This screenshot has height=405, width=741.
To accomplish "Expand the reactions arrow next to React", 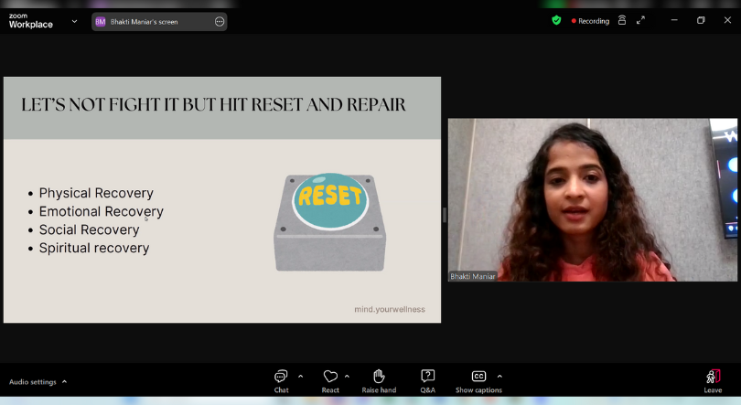I will pyautogui.click(x=347, y=376).
